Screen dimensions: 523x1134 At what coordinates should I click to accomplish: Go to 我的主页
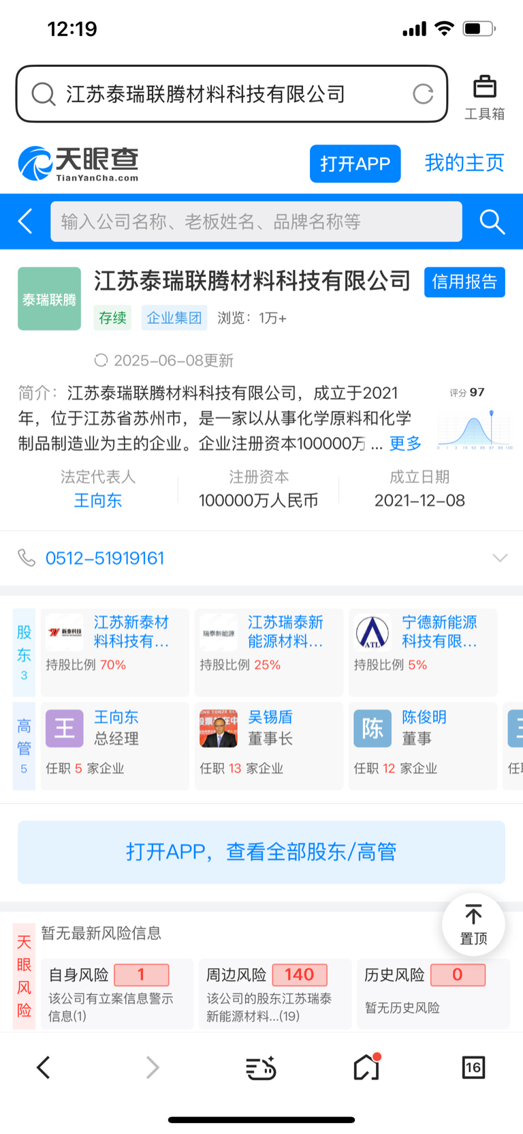464,163
